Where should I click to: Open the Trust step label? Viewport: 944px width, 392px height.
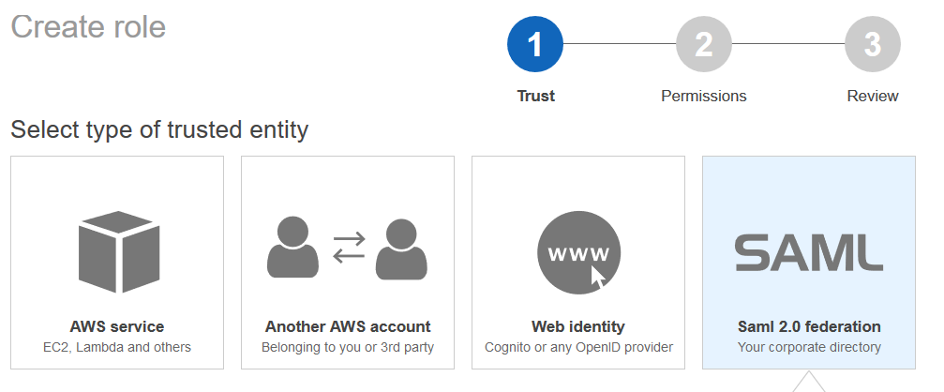pos(535,96)
